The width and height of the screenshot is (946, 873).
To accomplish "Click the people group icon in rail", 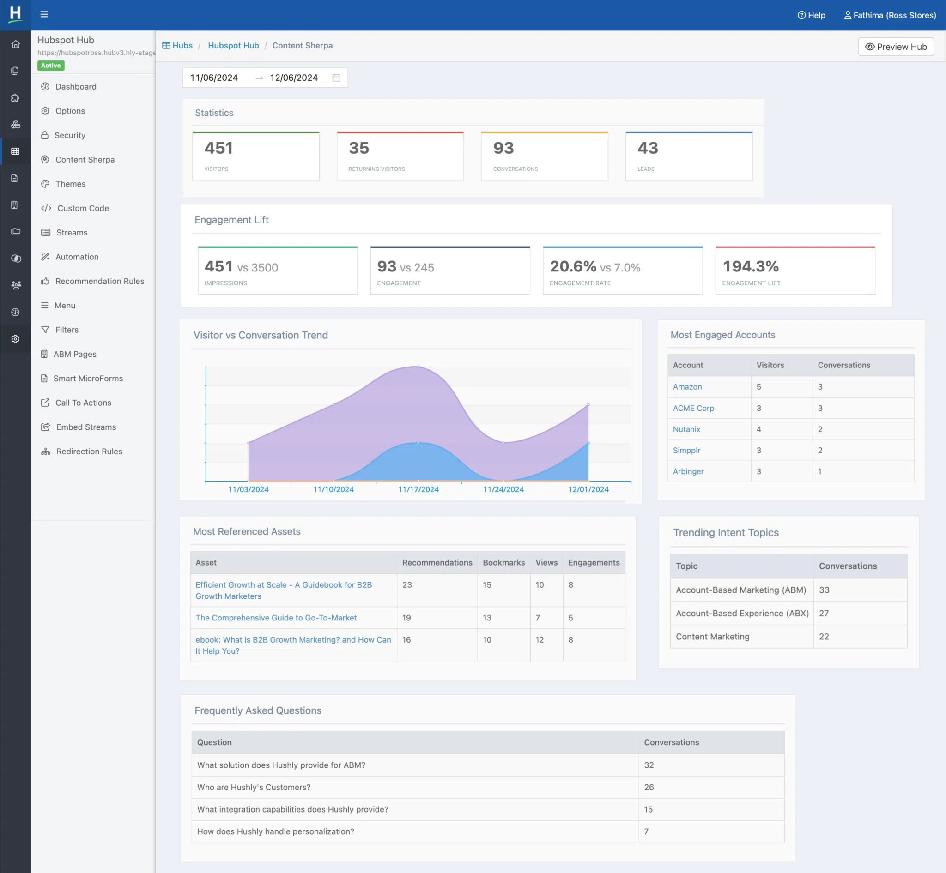I will (16, 285).
